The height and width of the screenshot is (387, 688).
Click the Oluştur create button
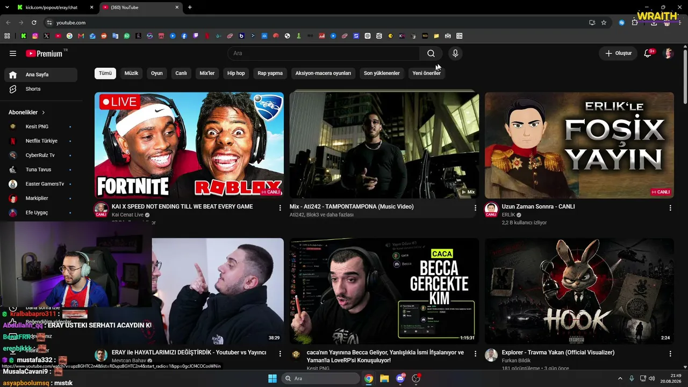[618, 53]
